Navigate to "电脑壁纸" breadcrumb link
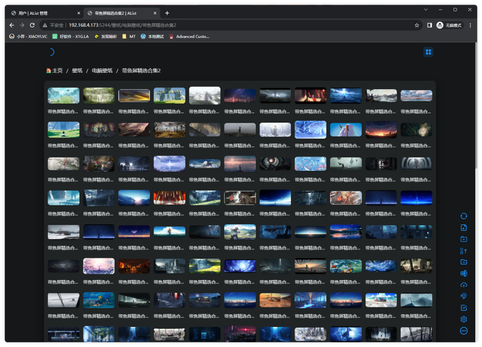 (102, 70)
